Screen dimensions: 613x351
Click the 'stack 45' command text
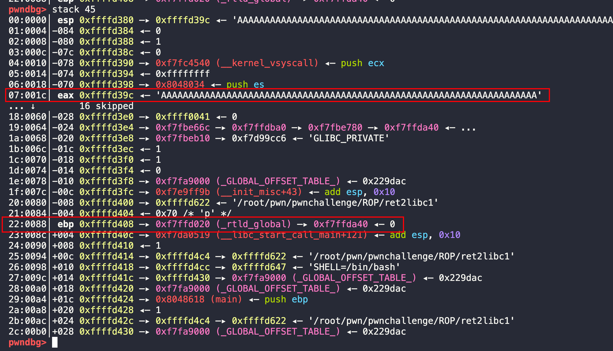74,9
